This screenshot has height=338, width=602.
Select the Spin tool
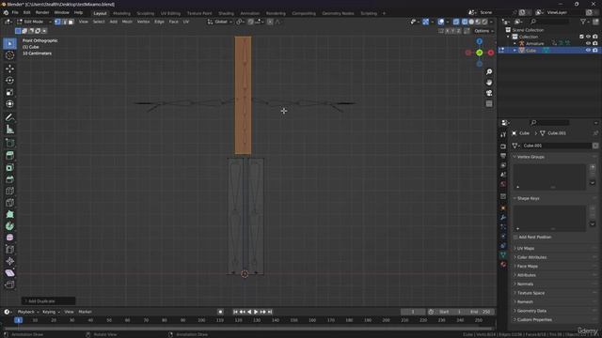click(9, 226)
